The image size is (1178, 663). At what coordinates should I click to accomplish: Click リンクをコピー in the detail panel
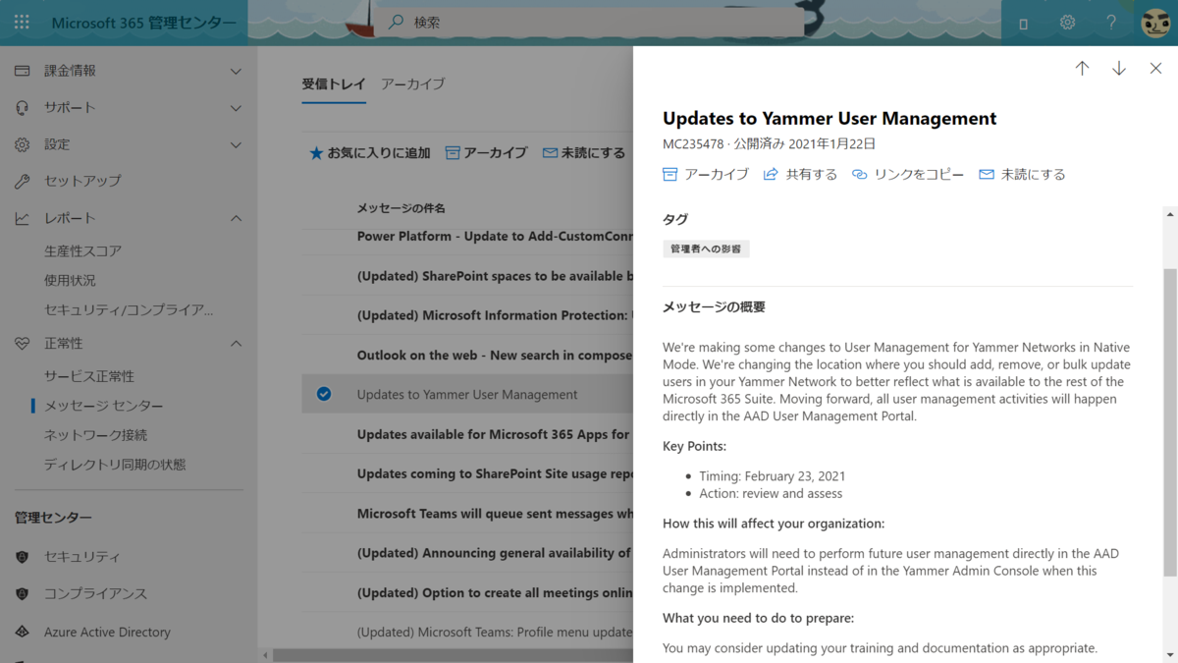pyautogui.click(x=908, y=174)
